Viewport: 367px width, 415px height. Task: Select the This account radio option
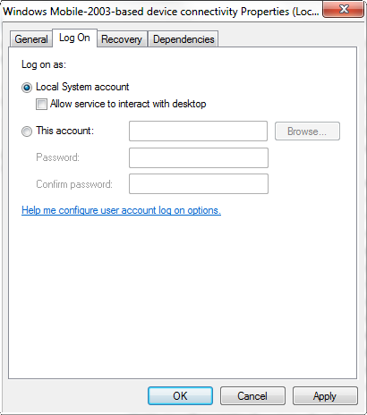(27, 131)
